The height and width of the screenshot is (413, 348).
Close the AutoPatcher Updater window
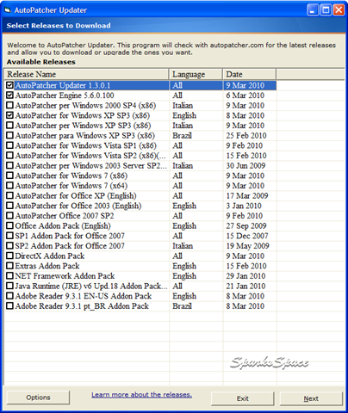339,10
